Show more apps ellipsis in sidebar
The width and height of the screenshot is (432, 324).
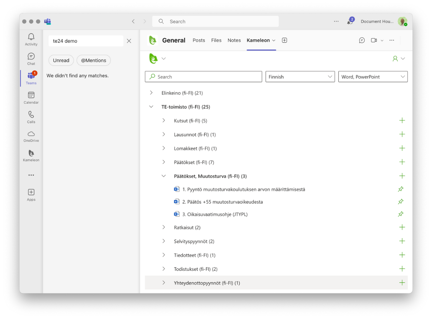[x=31, y=175]
